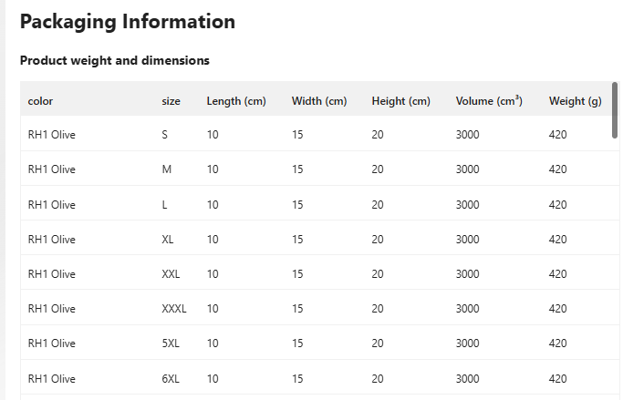Click the size M cell
This screenshot has width=623, height=400.
(167, 169)
